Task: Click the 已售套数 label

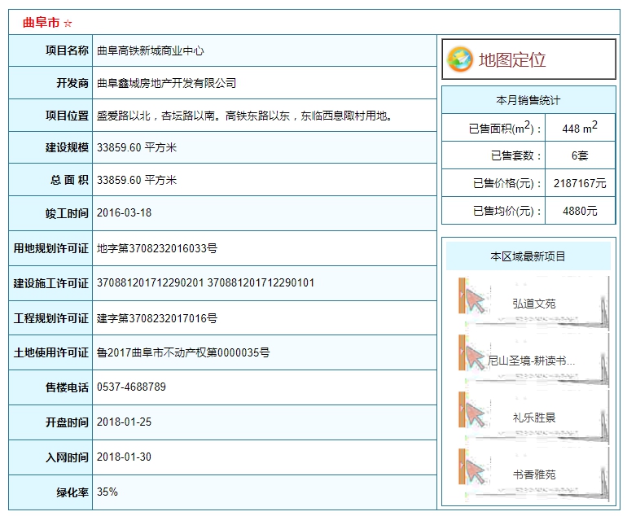Action: pyautogui.click(x=515, y=155)
